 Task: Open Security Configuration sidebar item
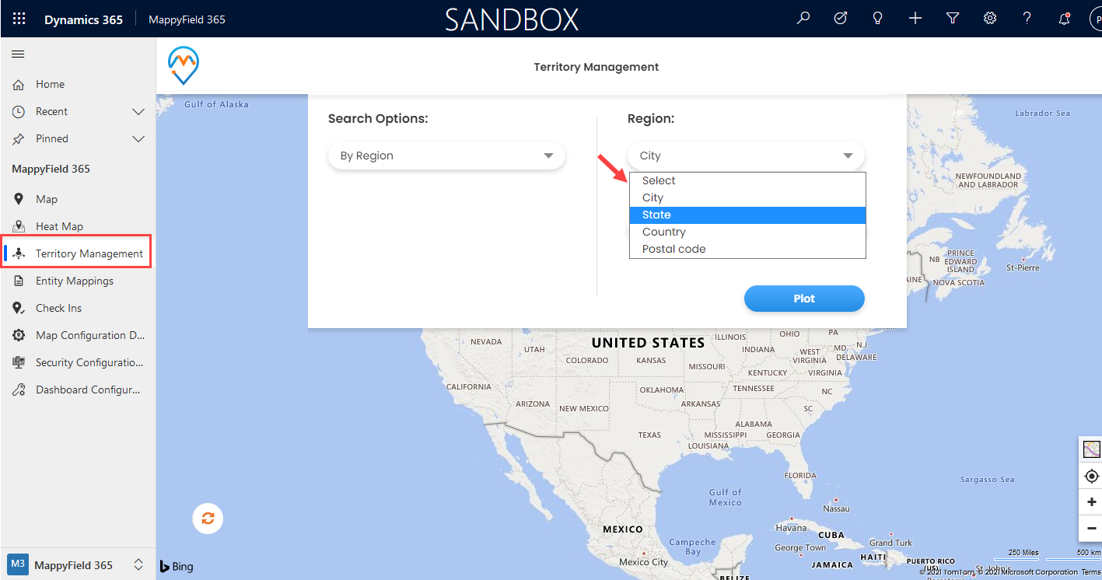coord(78,362)
